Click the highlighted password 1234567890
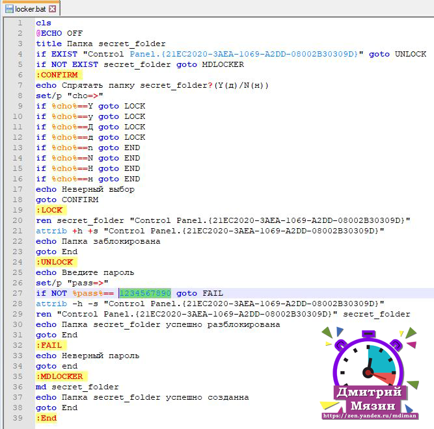The width and height of the screenshot is (434, 429). [145, 293]
